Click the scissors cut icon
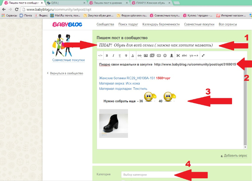This screenshot has width=252, height=181. point(178,56)
